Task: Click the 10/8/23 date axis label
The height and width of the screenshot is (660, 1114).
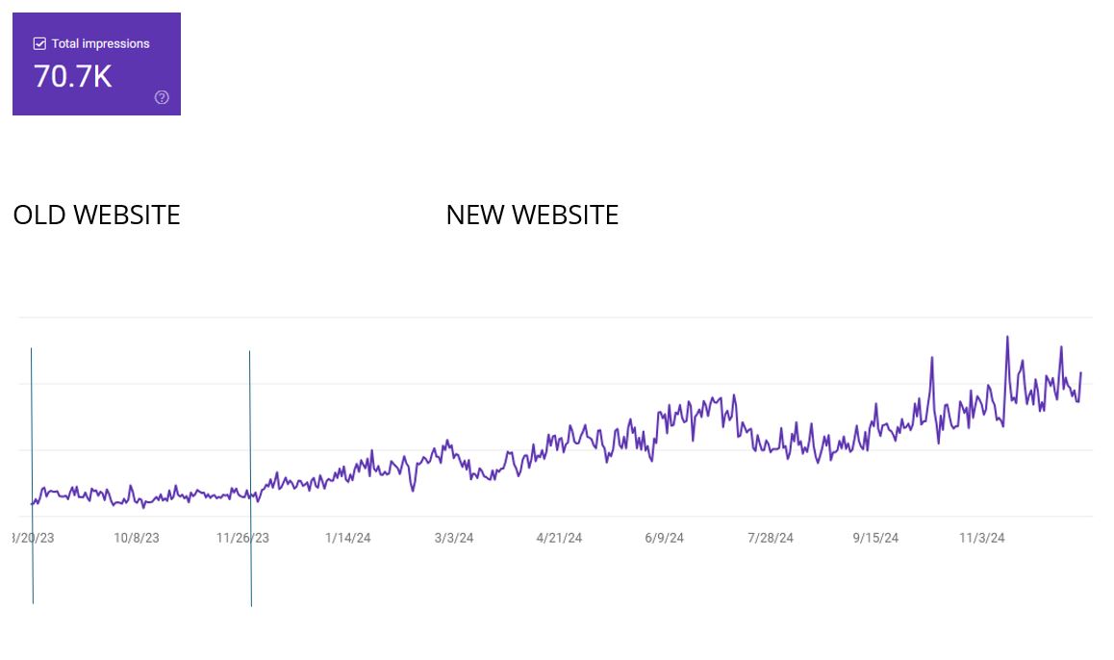Action: (137, 538)
